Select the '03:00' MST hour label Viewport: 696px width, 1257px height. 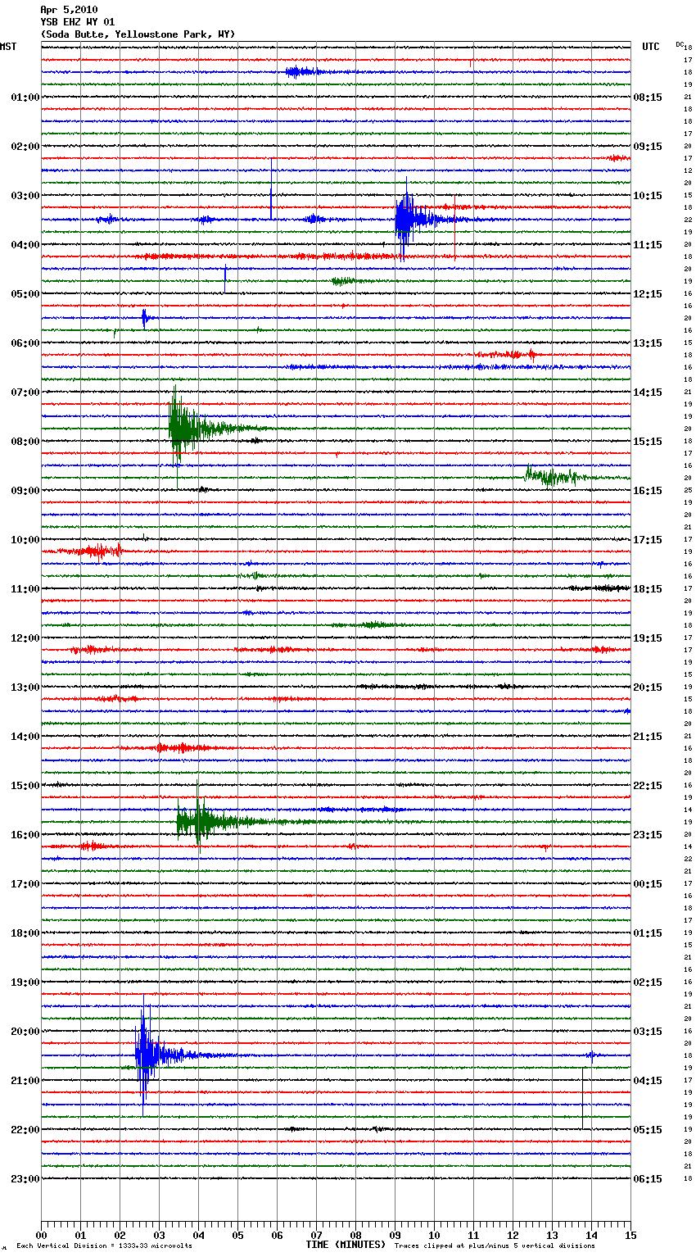pos(25,196)
